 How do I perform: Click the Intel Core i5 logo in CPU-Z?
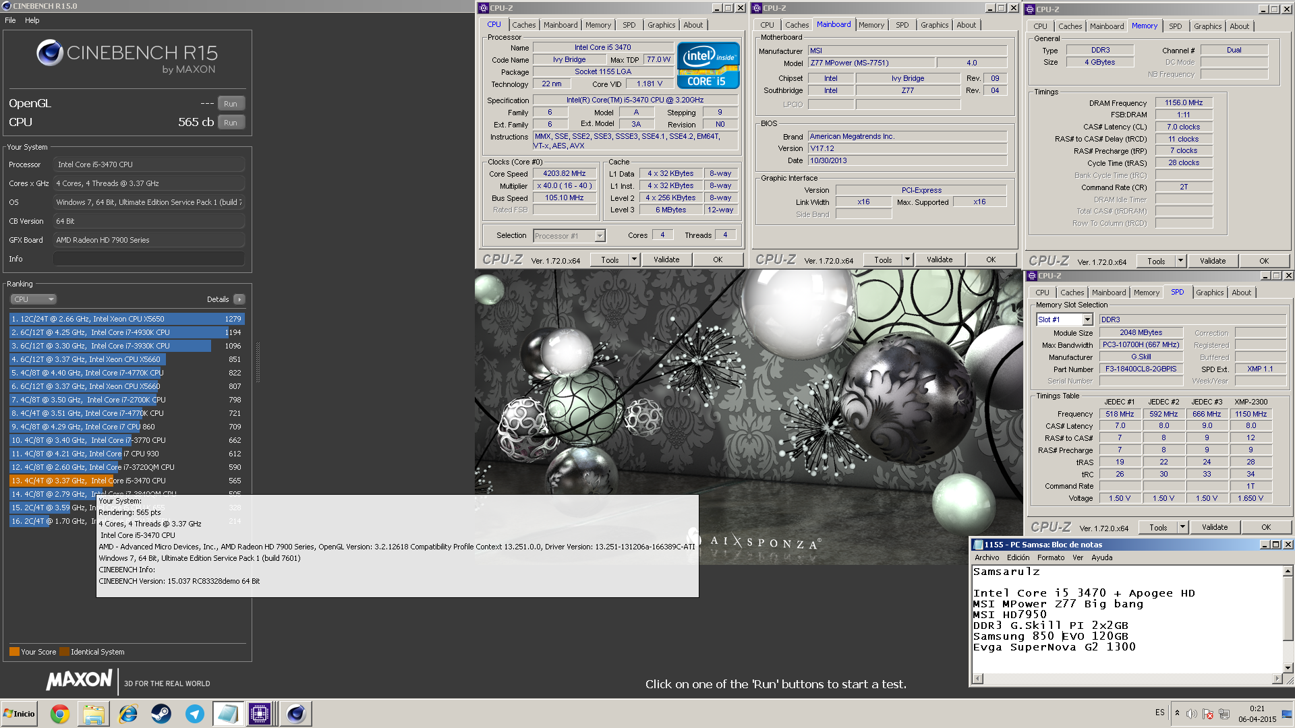708,65
